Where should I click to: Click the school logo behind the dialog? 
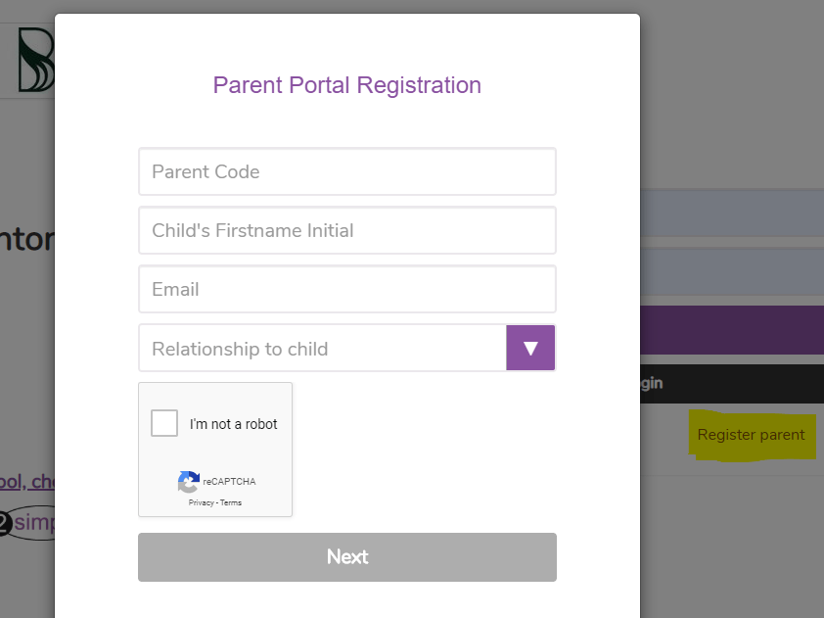tap(36, 60)
